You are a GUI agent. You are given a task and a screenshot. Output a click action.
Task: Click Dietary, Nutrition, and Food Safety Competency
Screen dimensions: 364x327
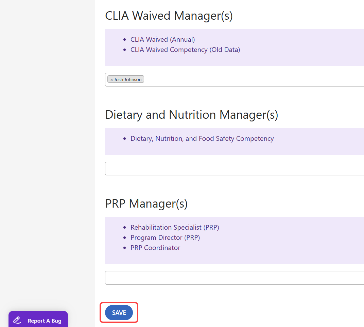(x=202, y=138)
